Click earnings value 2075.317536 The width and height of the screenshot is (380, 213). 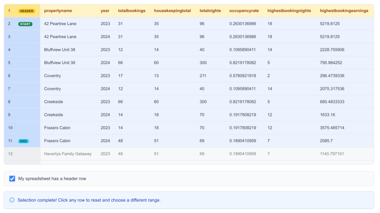click(332, 89)
